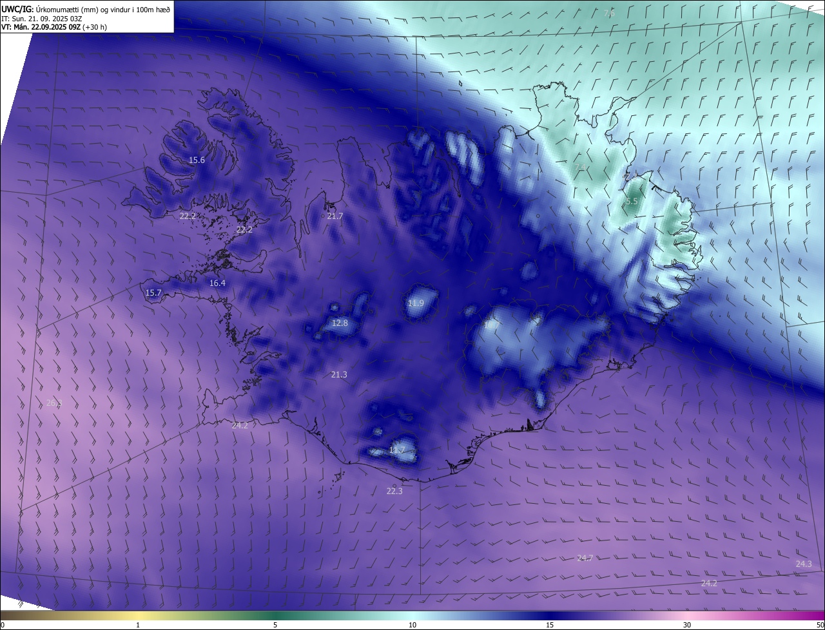The height and width of the screenshot is (630, 825).
Task: Click the precipitation colour scale bar
Action: (412, 615)
